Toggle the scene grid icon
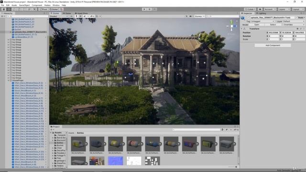The height and width of the screenshot is (172, 306). click(97, 16)
